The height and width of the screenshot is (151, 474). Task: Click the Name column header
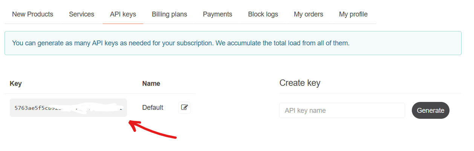pyautogui.click(x=151, y=84)
